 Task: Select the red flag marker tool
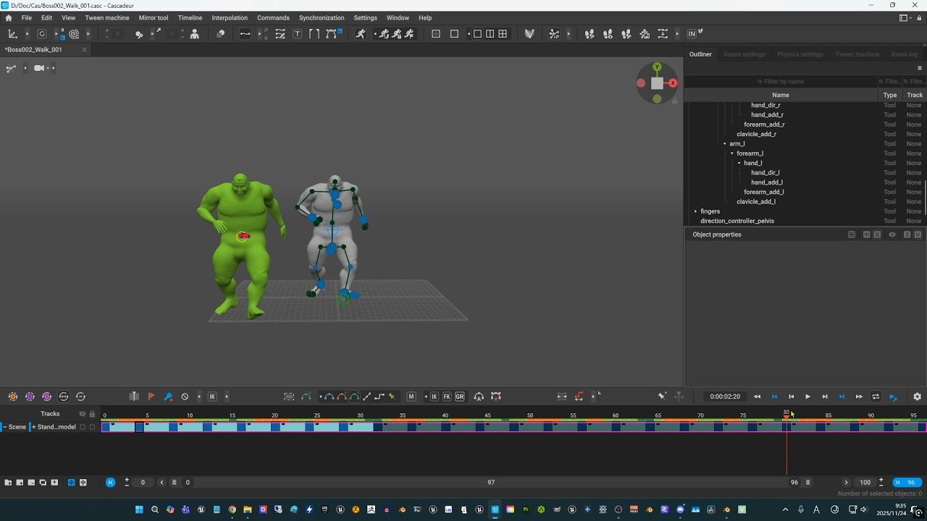151,397
